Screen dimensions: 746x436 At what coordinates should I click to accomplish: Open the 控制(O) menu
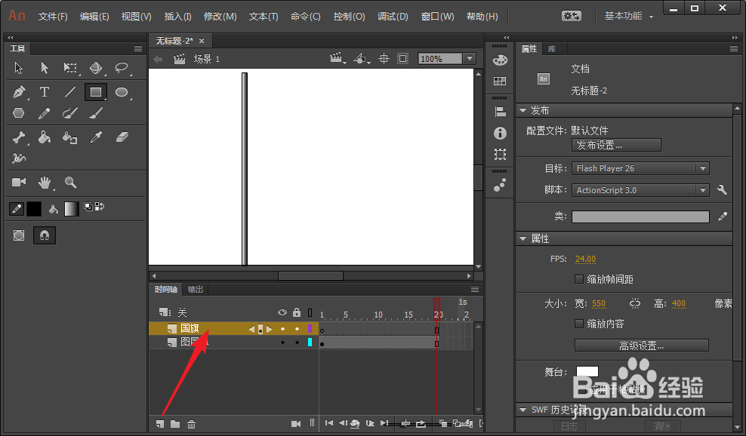coord(349,16)
